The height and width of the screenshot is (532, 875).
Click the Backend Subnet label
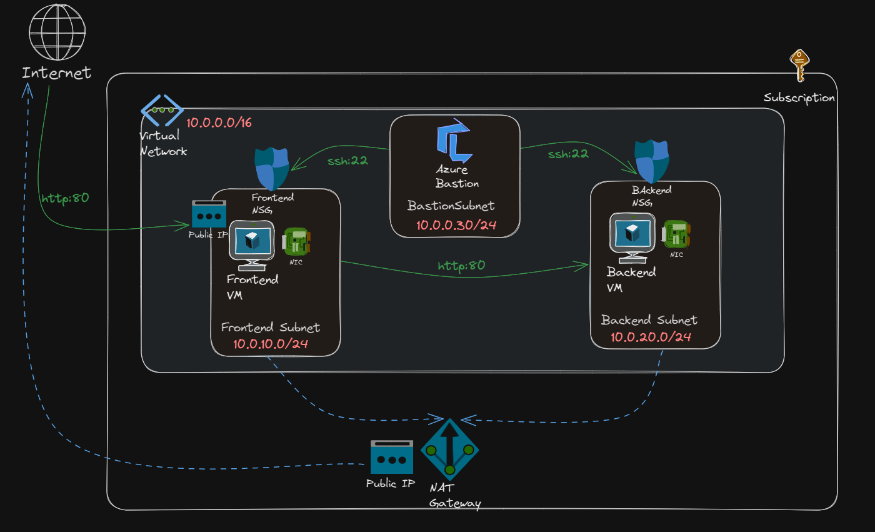pyautogui.click(x=649, y=320)
